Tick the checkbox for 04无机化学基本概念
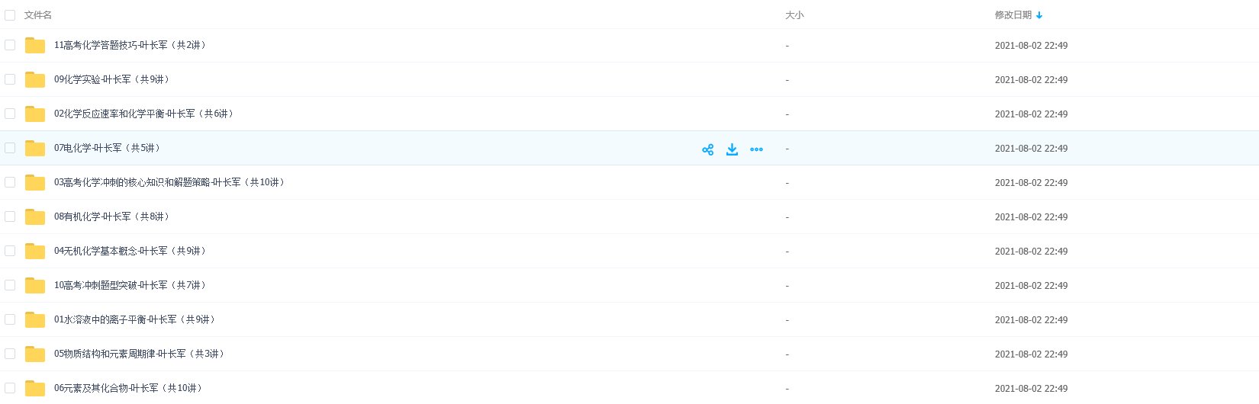Screen dimensions: 1259x404 click(x=10, y=251)
